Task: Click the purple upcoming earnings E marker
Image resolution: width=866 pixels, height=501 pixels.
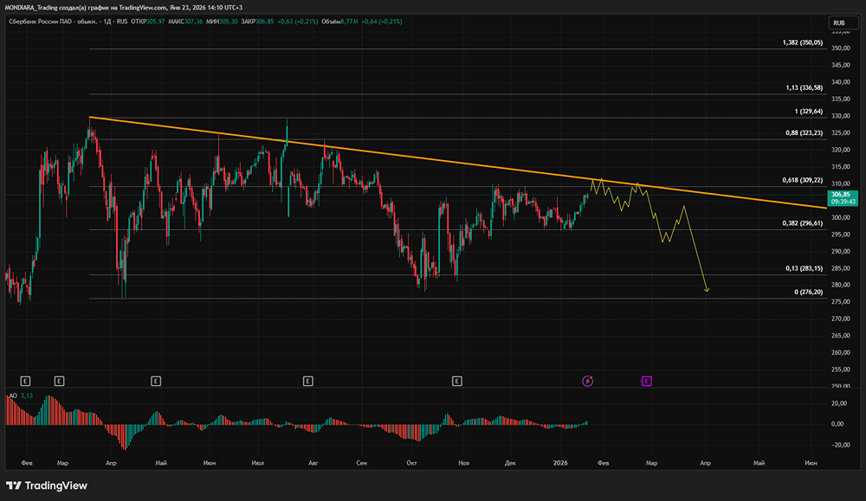Action: click(x=646, y=380)
